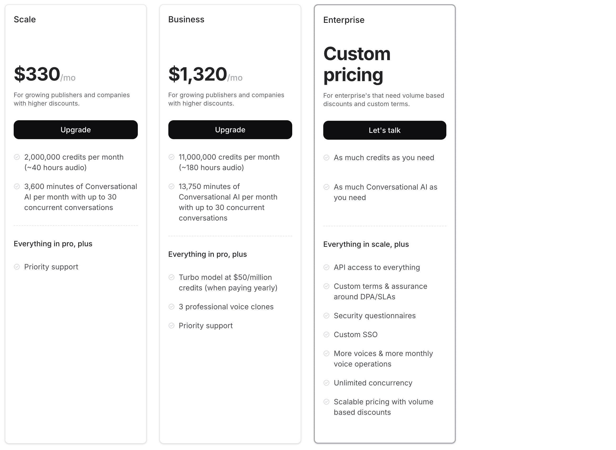Click the $330/mo price text
The width and height of the screenshot is (616, 450).
44,74
